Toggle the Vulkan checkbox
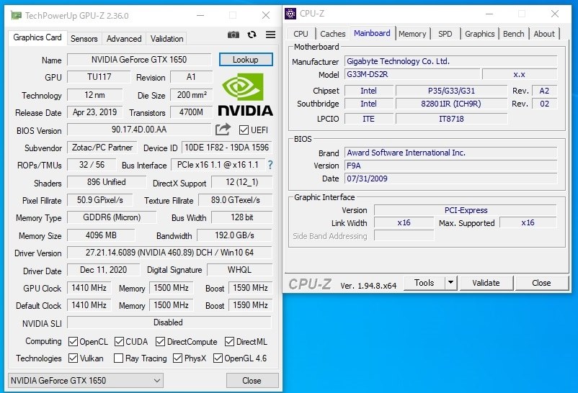The image size is (578, 393). [73, 358]
